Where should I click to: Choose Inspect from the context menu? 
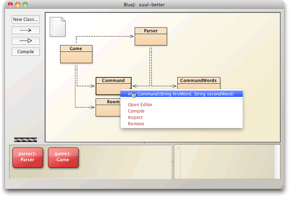(x=135, y=117)
